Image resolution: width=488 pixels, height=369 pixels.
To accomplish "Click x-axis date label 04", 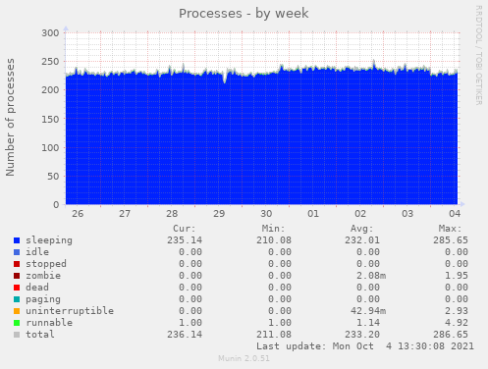I will tap(455, 214).
